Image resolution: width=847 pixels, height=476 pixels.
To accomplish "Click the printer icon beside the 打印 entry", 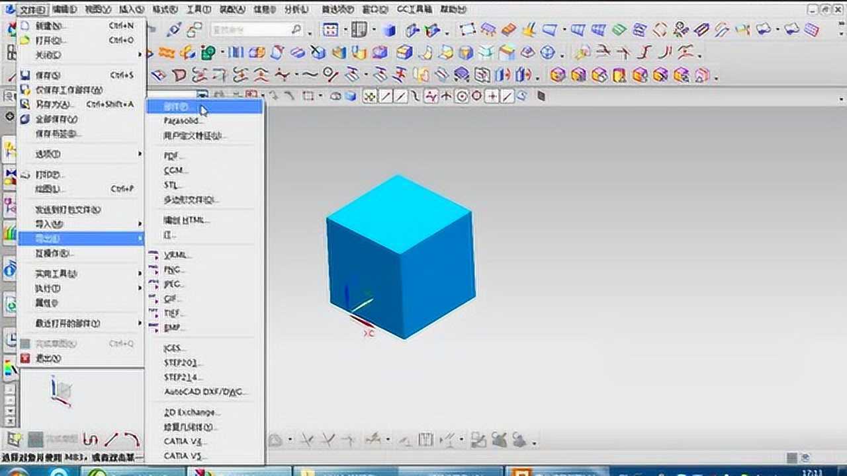I will tap(25, 174).
